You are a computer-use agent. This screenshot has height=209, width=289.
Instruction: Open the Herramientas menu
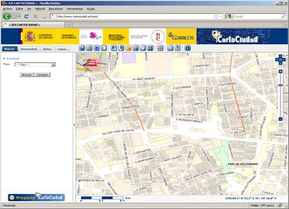click(x=74, y=9)
